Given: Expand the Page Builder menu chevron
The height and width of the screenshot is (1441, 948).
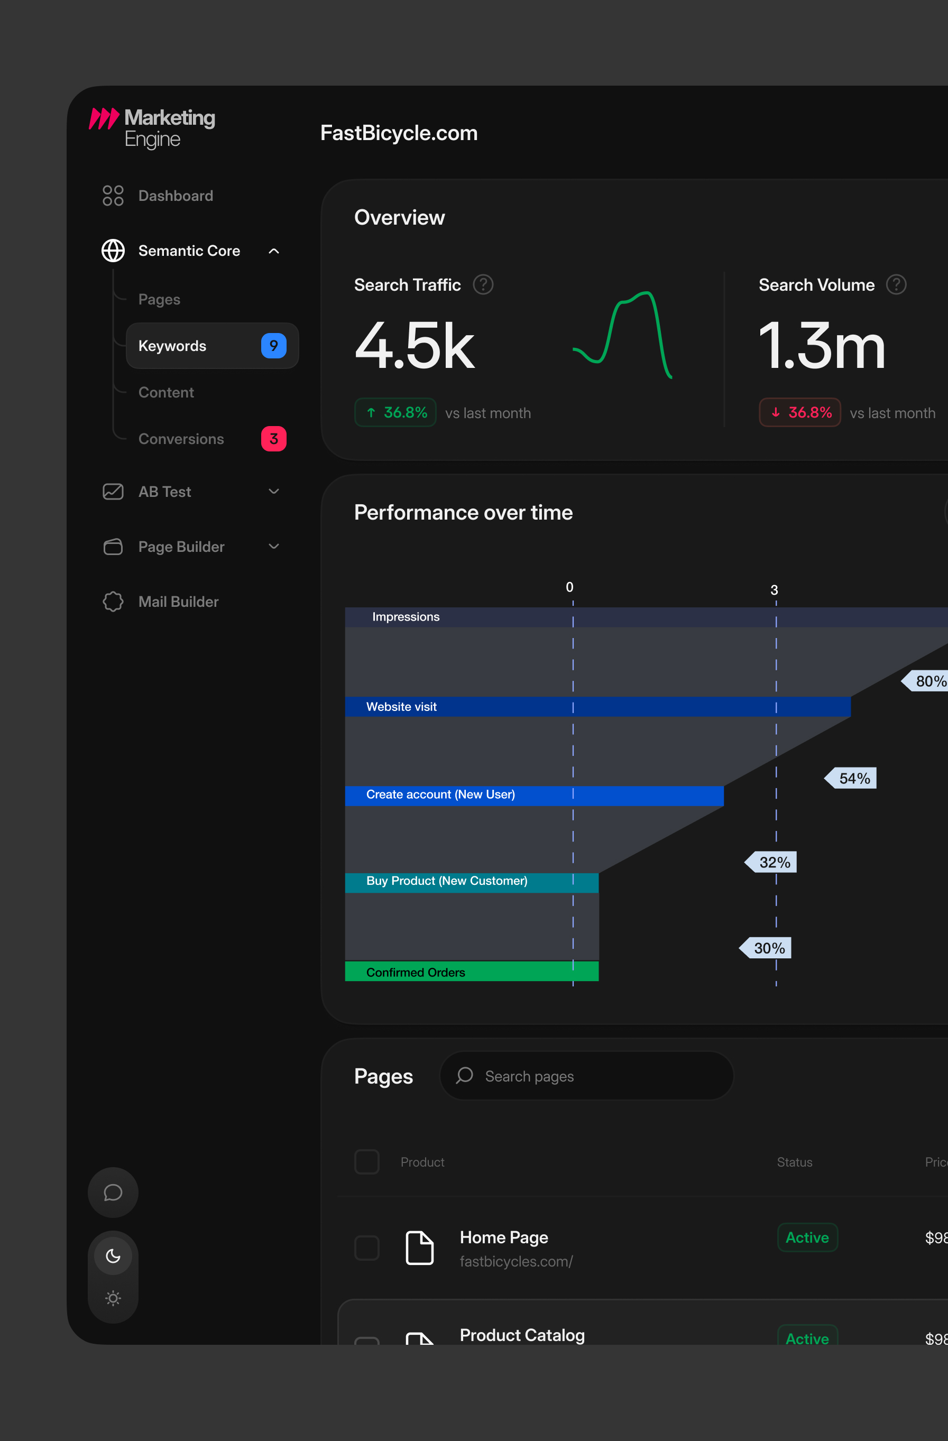Looking at the screenshot, I should click(x=274, y=546).
